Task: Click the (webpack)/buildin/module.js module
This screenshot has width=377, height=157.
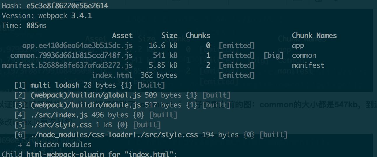Action: (x=85, y=105)
